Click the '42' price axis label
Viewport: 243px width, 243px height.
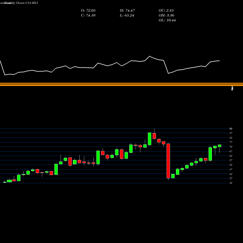[x=231, y=174]
